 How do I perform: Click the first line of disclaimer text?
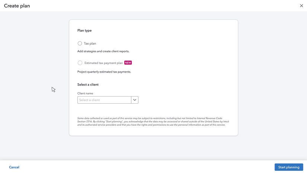(x=150, y=118)
